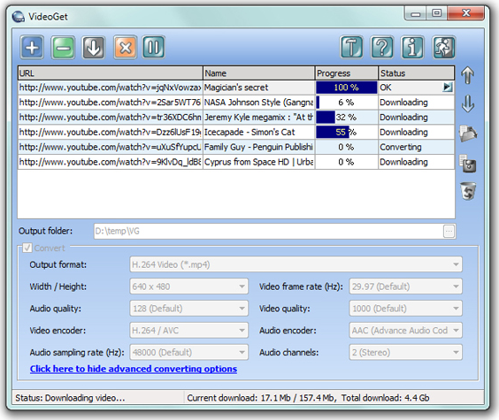Move selected item up with up arrow

tap(467, 75)
